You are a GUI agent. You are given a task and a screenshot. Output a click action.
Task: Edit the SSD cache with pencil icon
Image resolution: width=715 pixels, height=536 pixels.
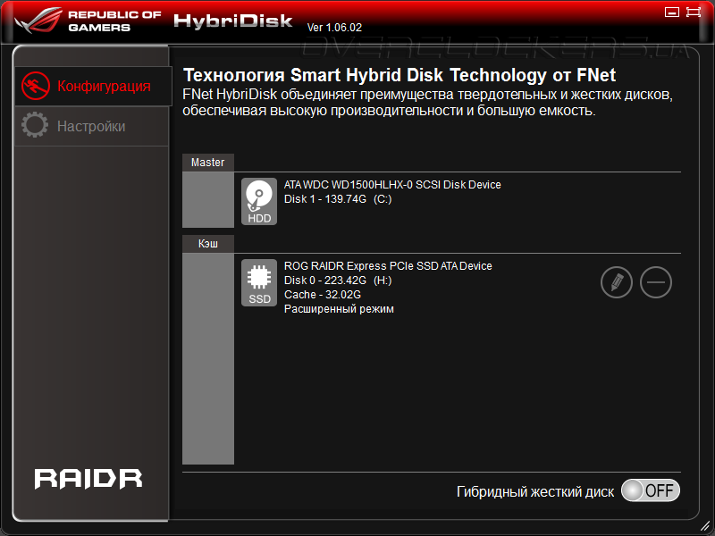[x=617, y=282]
